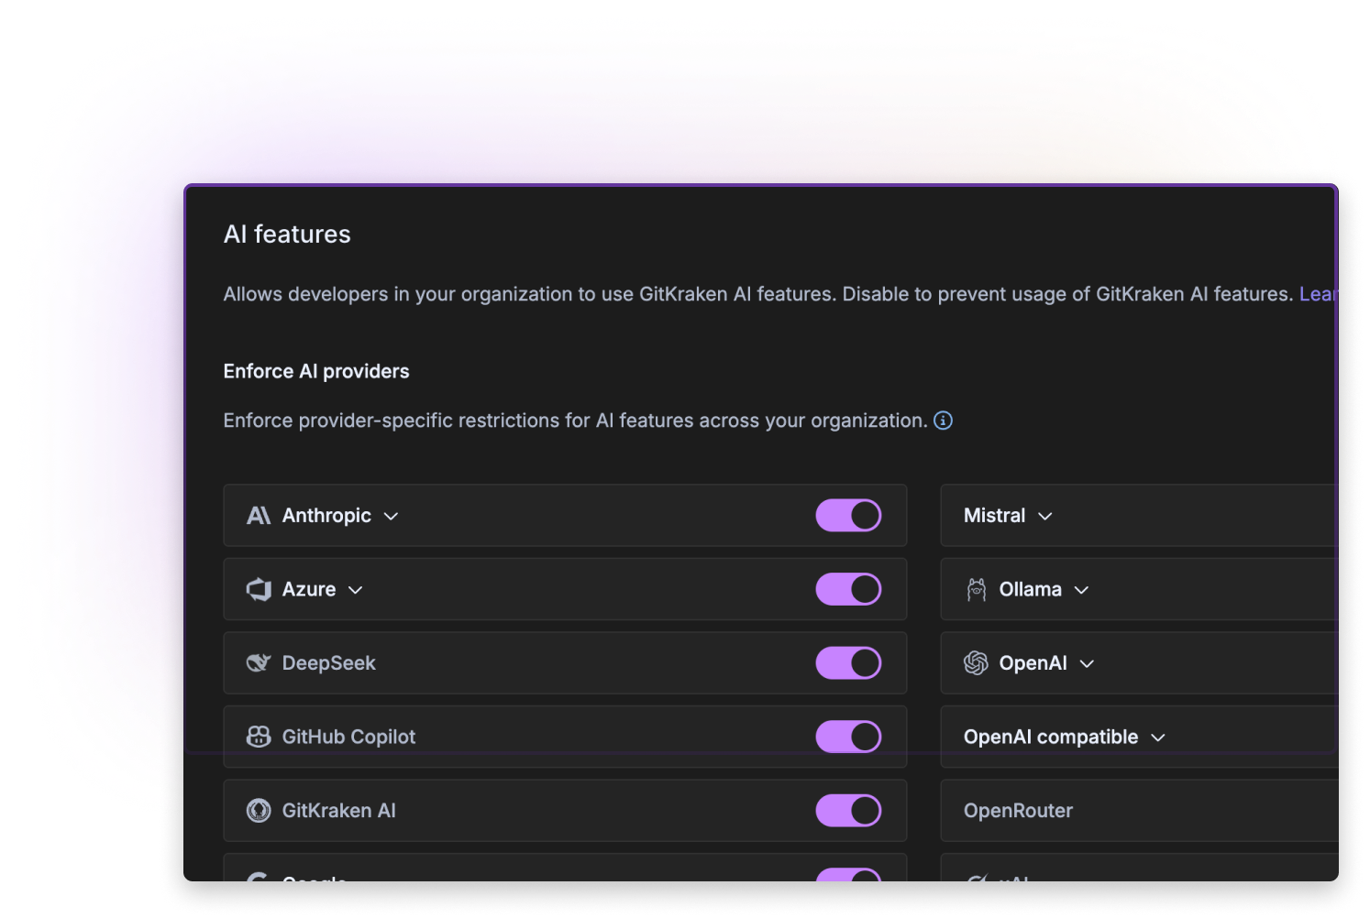Click the Enforce AI providers heading
The height and width of the screenshot is (918, 1370).
click(316, 371)
